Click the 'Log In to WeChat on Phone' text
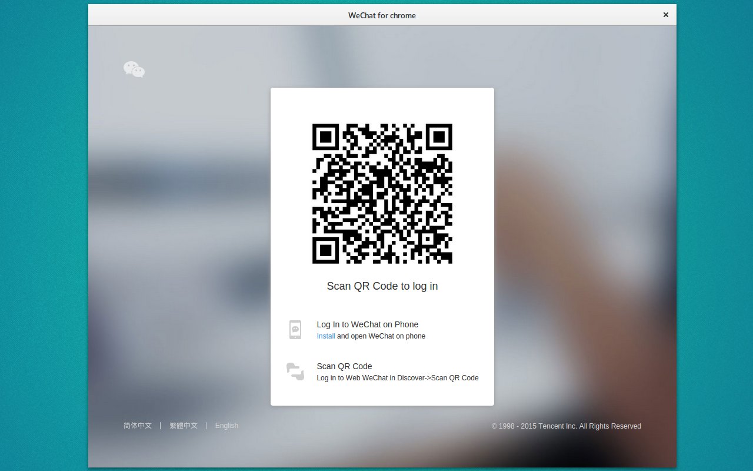The width and height of the screenshot is (753, 471). click(368, 324)
